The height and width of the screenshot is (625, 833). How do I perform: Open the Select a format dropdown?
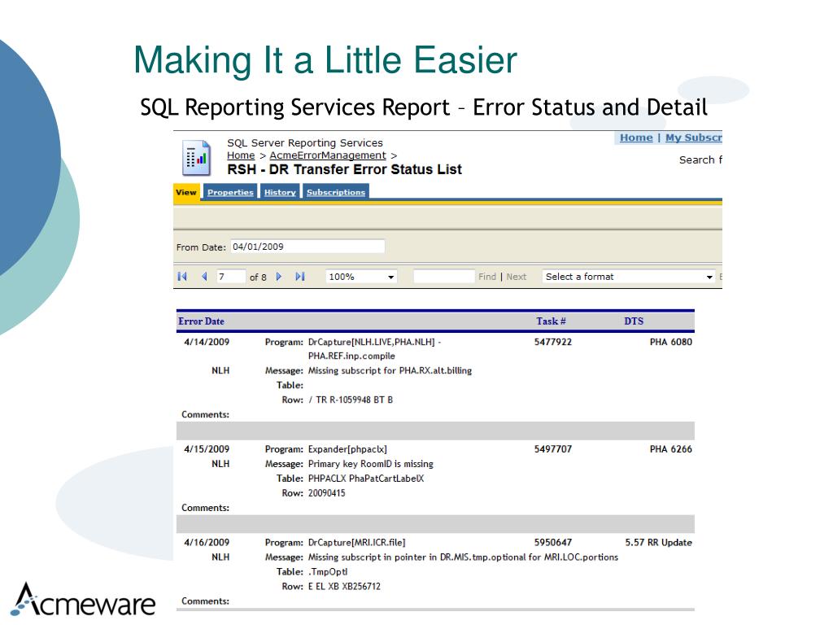[x=629, y=277]
